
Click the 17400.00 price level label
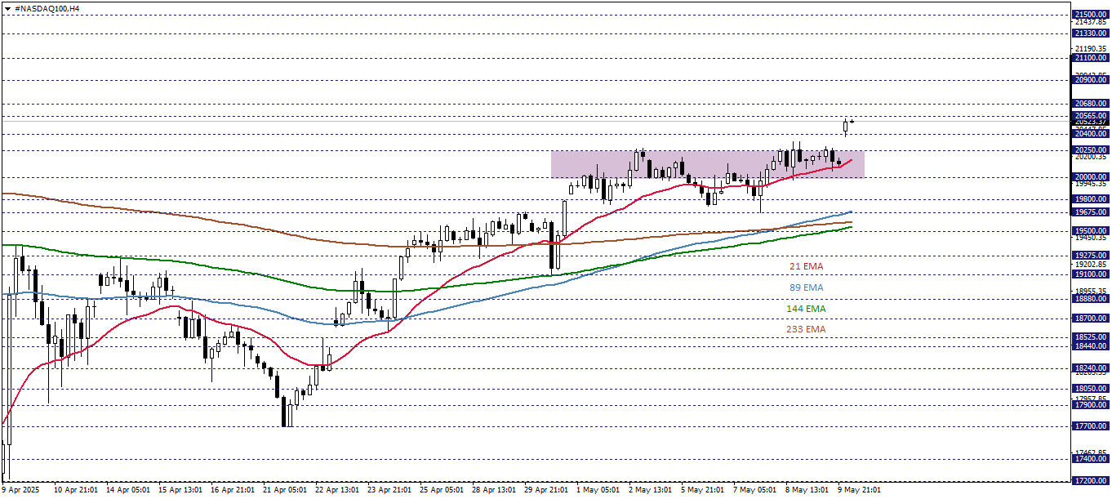tap(1092, 459)
